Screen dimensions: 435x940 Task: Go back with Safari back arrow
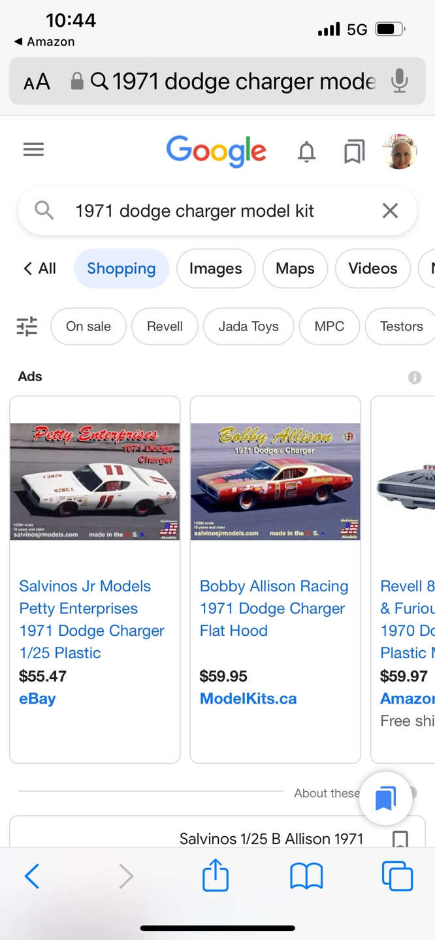point(32,876)
